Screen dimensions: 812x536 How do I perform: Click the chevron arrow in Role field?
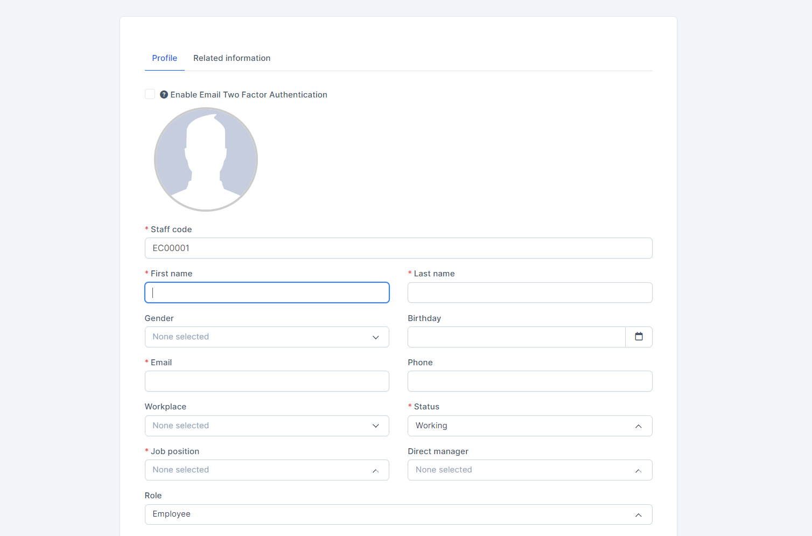point(638,515)
